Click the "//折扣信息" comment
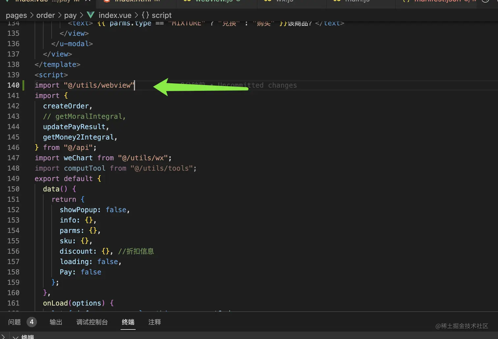Image resolution: width=498 pixels, height=339 pixels. click(x=136, y=251)
